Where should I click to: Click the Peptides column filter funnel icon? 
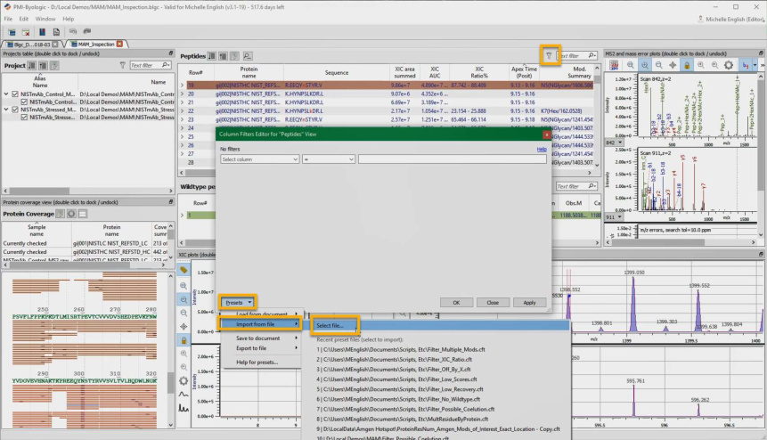tap(549, 56)
